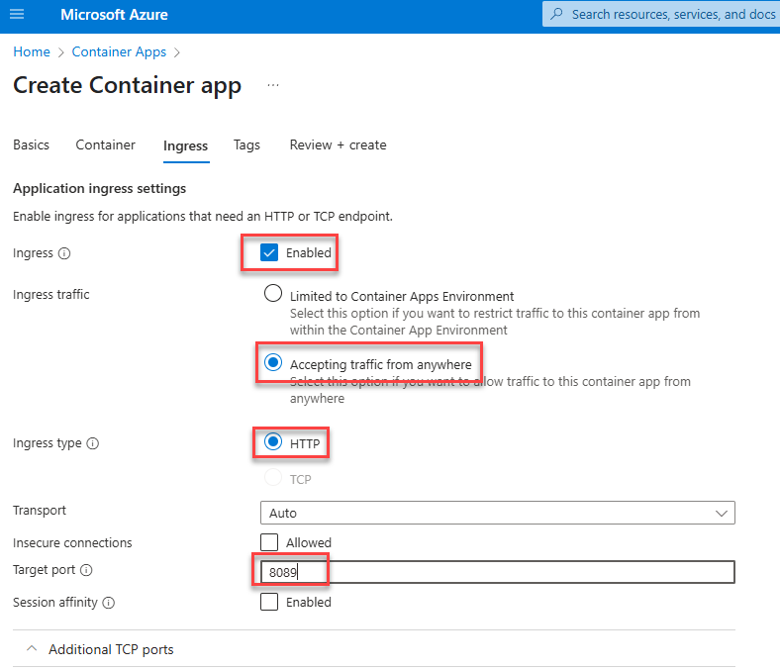
Task: Navigate to Container Apps breadcrumb link
Action: tap(119, 51)
